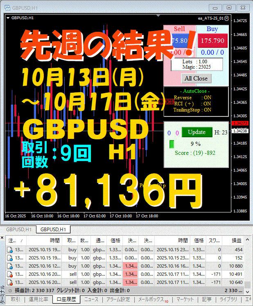
Task: Sort by the スワ... swap column header
Action: [214, 241]
